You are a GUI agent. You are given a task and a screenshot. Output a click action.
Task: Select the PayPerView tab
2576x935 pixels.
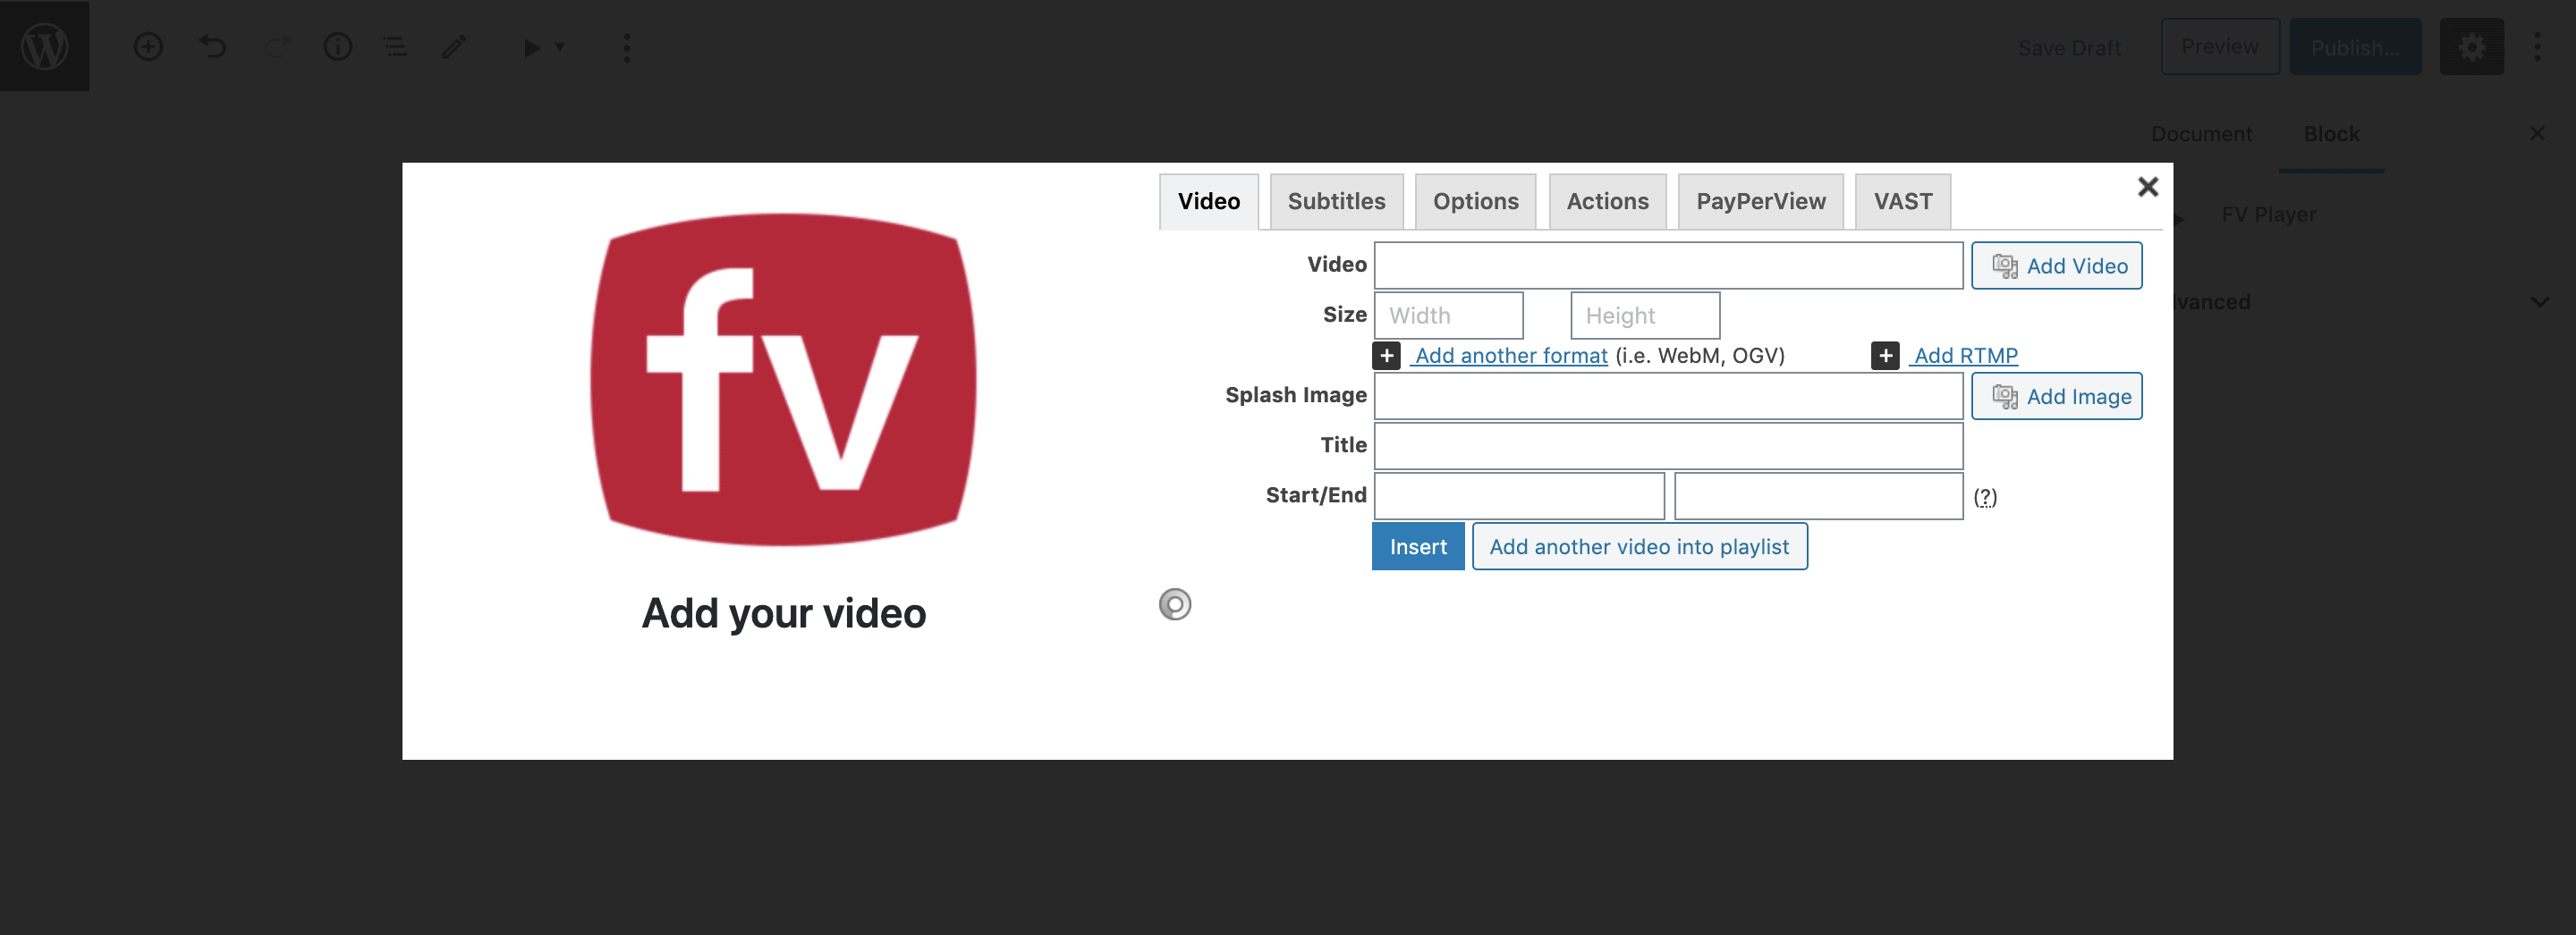coord(1760,202)
